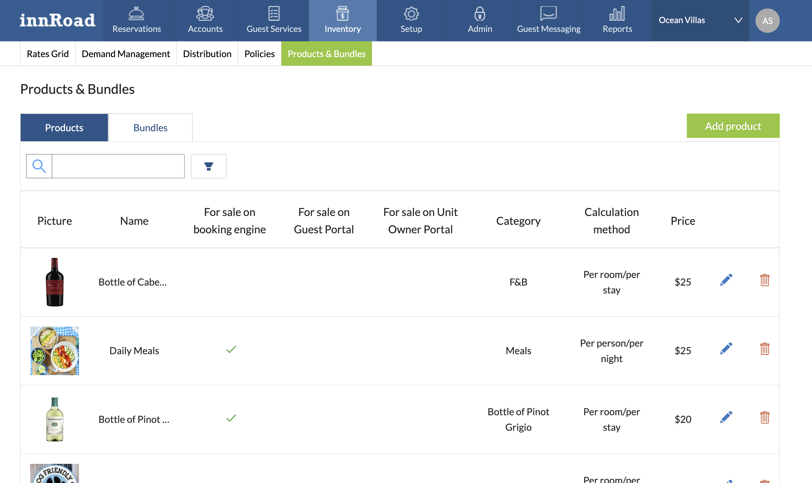Open the AS user avatar menu
The width and height of the screenshot is (812, 483).
pos(767,21)
